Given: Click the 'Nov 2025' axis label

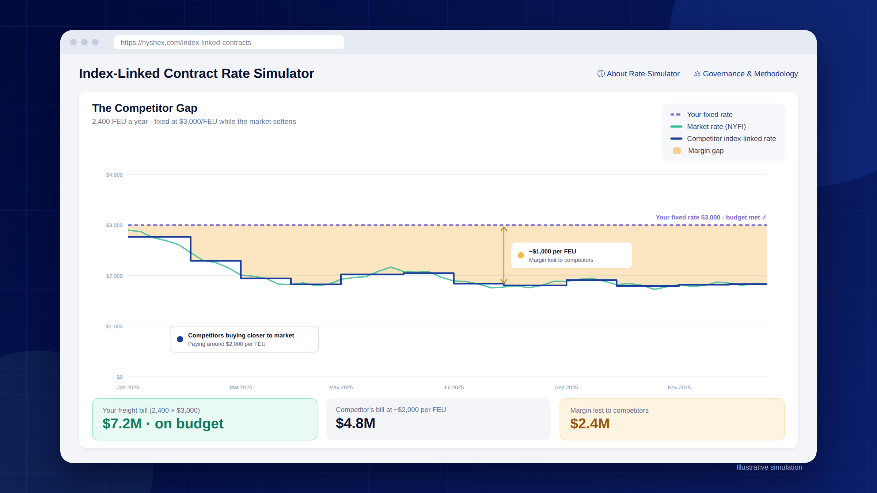Looking at the screenshot, I should pos(679,387).
